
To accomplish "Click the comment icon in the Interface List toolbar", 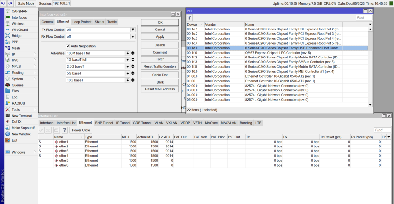I will [56, 130].
